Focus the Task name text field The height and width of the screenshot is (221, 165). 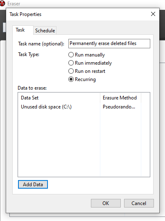(x=109, y=43)
